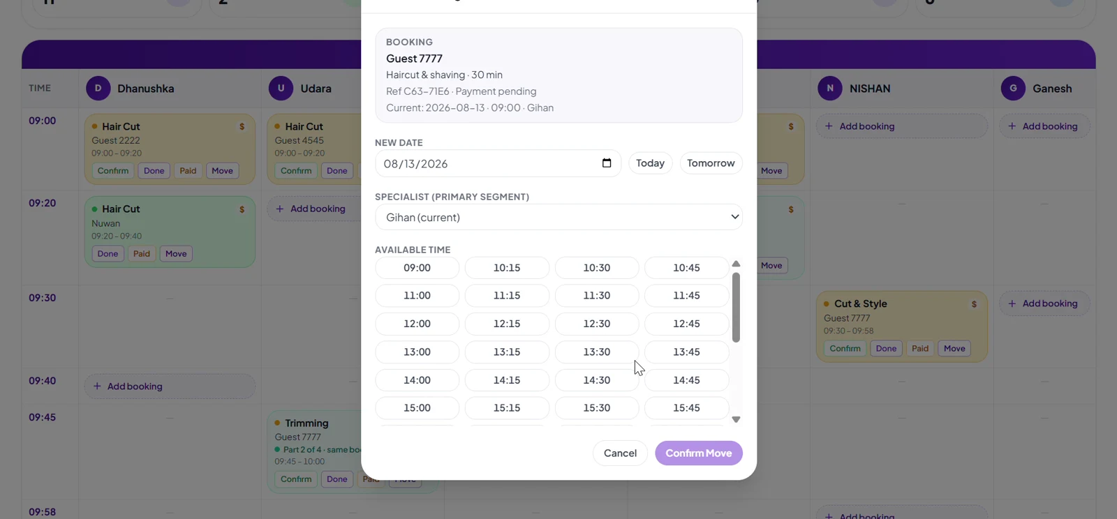This screenshot has height=519, width=1117.
Task: Select the 13:00 time slot
Action: [x=417, y=352]
